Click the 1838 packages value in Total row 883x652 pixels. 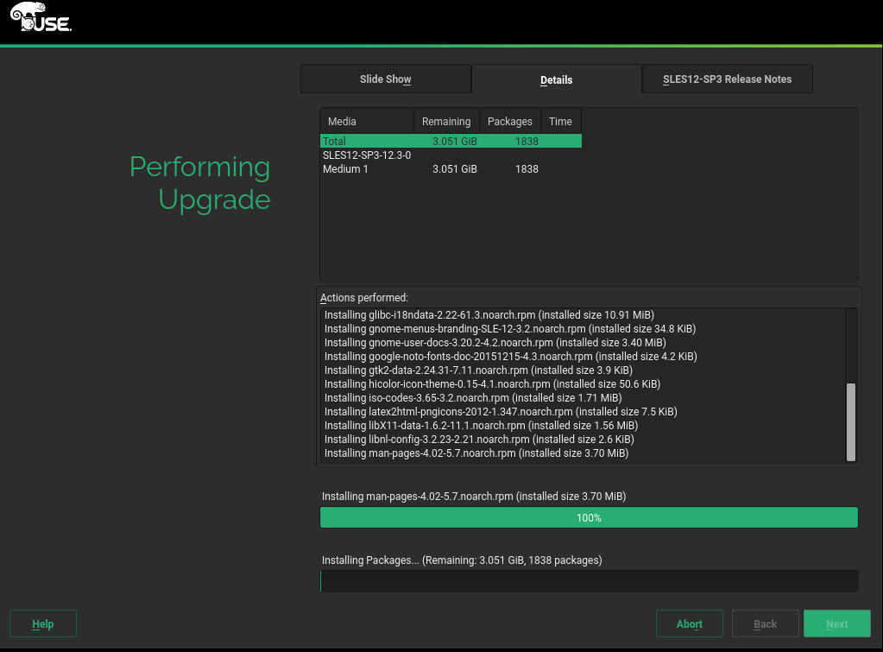(527, 141)
